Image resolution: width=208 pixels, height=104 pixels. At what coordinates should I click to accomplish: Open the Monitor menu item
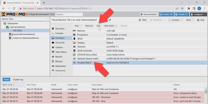click(61, 57)
